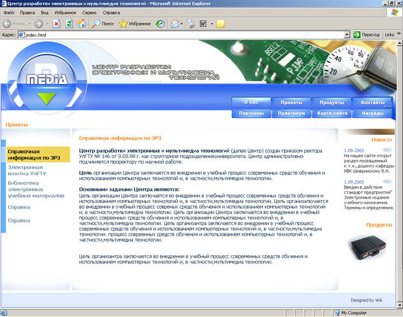This screenshot has height=317, width=403.
Task: Click the first Справка sidebar link
Action: tap(19, 207)
